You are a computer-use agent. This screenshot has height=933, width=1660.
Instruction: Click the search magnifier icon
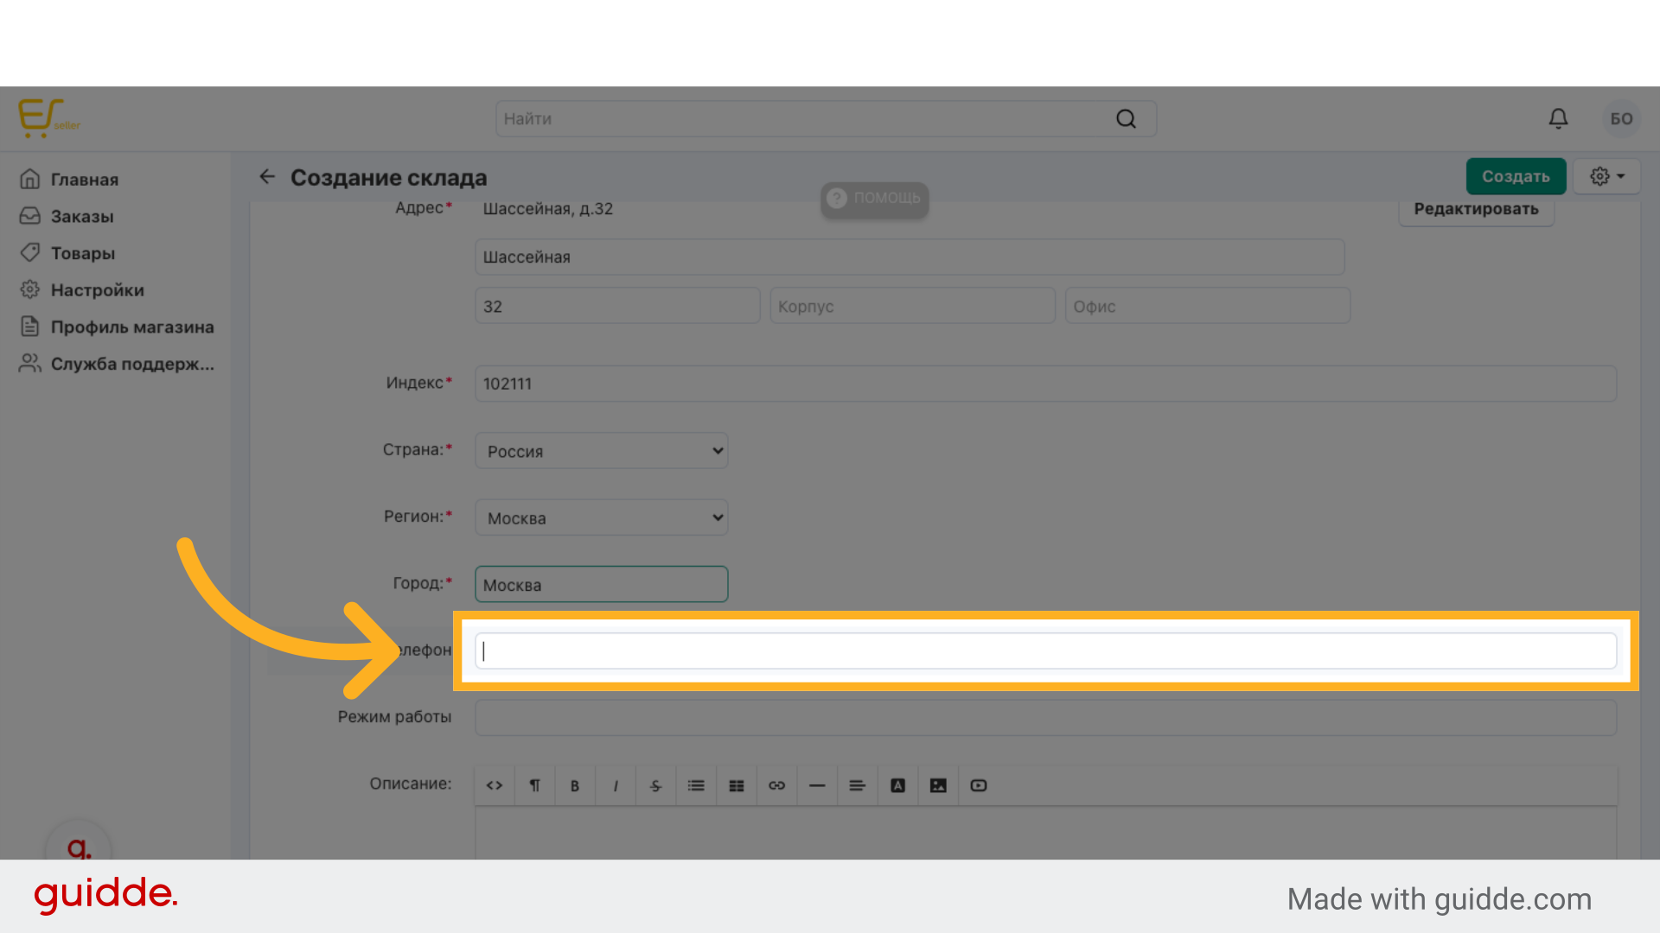coord(1126,118)
